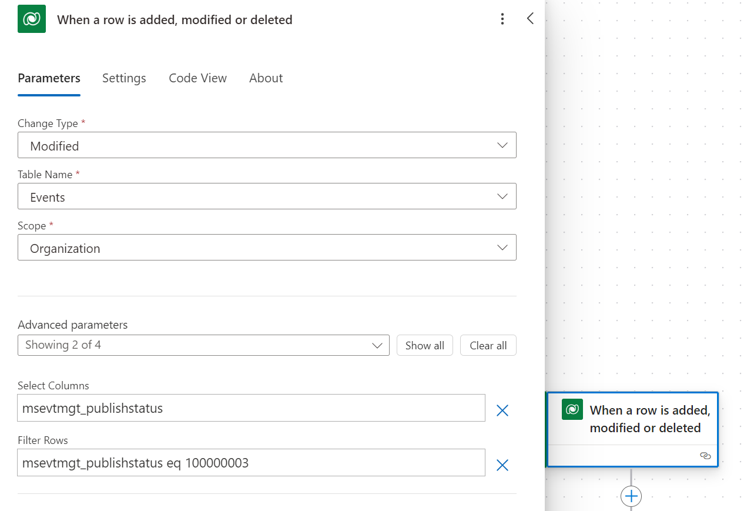Click the Show all button
754x511 pixels.
[424, 345]
